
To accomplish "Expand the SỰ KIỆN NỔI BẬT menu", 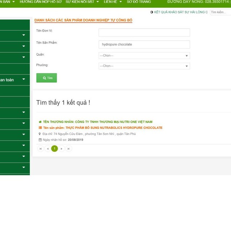I will 97,2.
